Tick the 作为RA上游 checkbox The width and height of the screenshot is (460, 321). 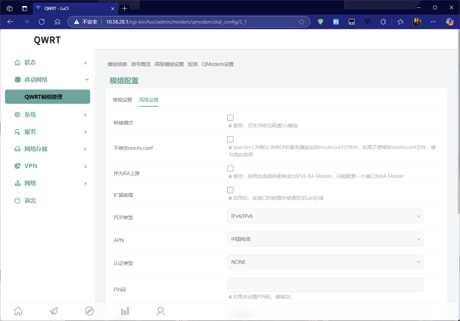point(230,168)
